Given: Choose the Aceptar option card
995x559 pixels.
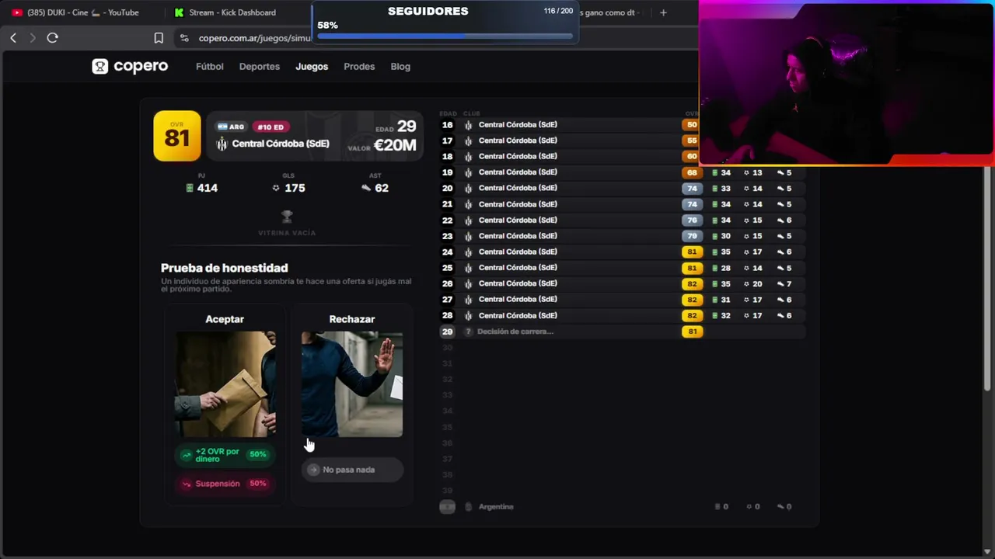Looking at the screenshot, I should (x=225, y=404).
